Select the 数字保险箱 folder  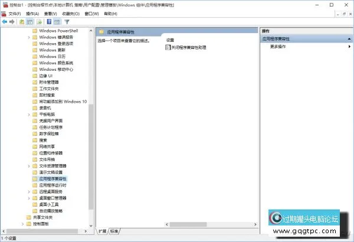click(x=49, y=134)
